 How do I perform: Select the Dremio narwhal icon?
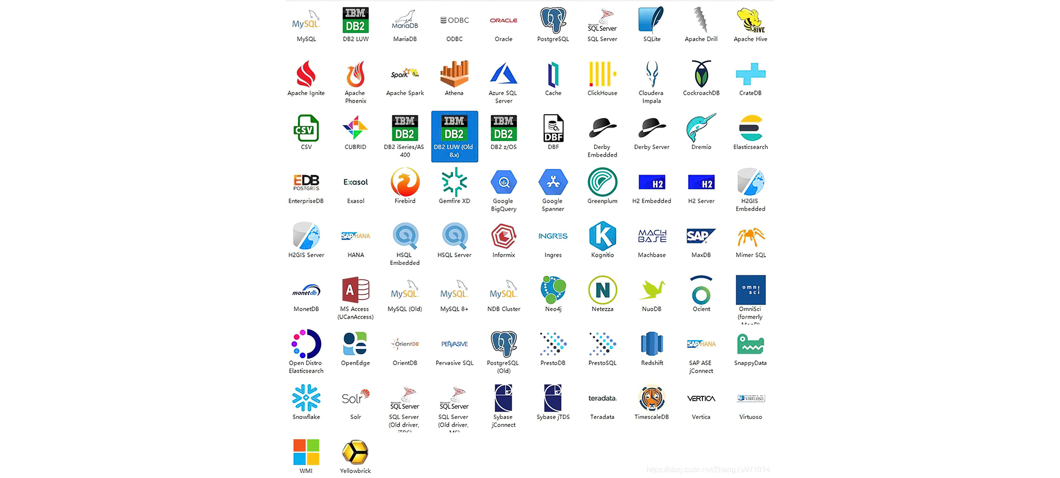[701, 129]
